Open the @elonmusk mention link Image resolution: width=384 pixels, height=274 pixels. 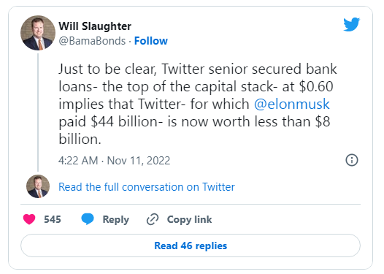coord(292,104)
